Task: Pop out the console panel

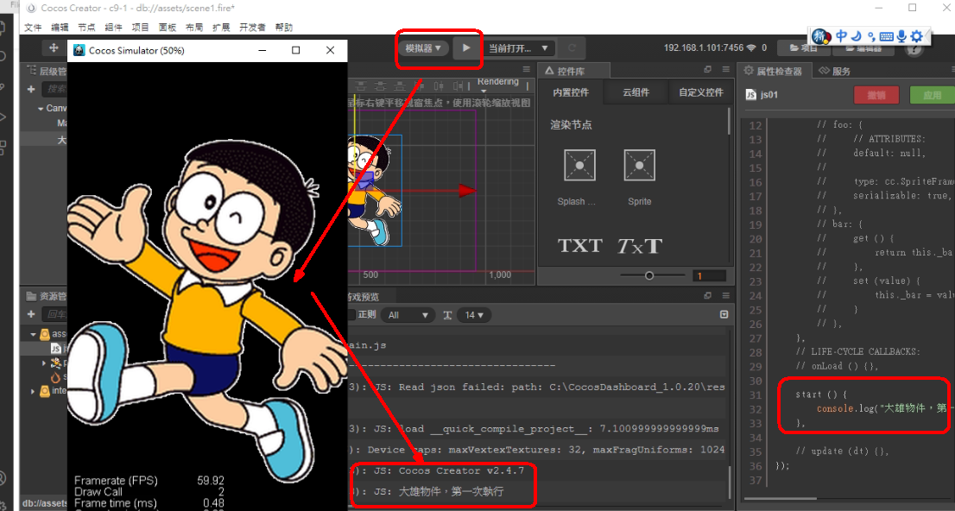Action: (x=708, y=295)
